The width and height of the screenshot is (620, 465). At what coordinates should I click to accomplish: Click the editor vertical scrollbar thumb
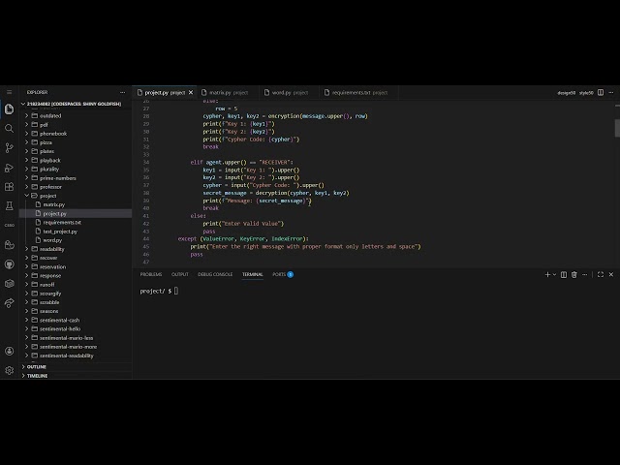point(617,128)
